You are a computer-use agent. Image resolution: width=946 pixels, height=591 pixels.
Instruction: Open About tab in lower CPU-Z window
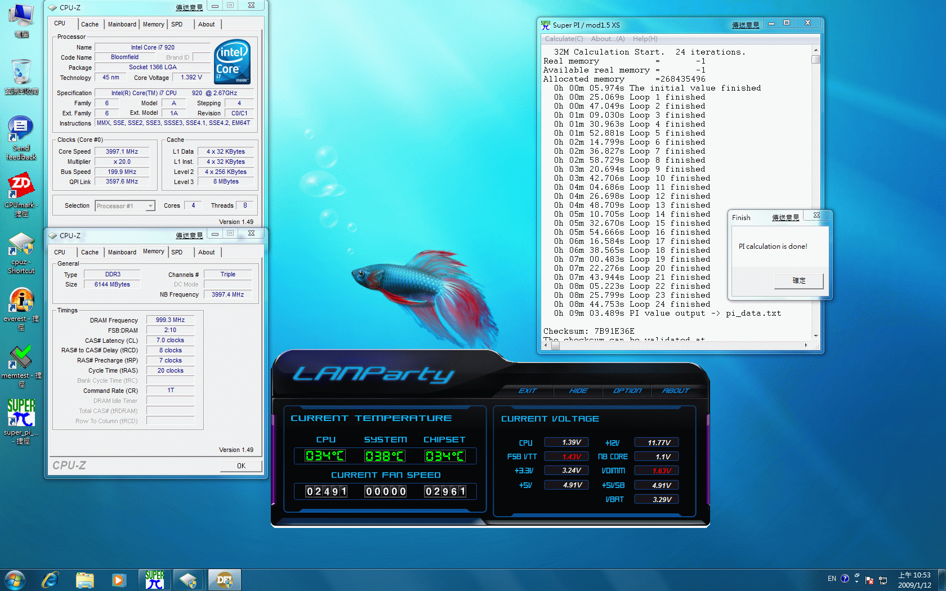point(207,252)
